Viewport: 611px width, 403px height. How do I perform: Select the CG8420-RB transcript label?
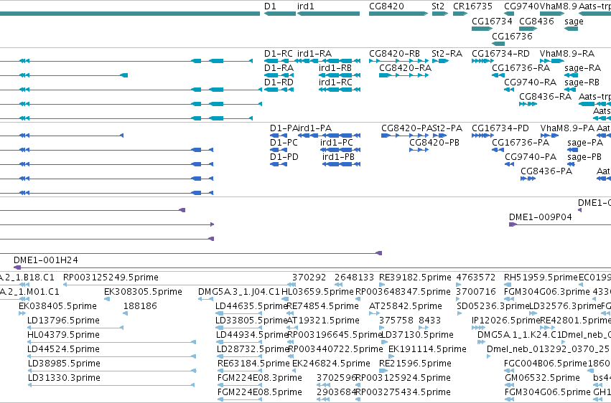click(394, 54)
